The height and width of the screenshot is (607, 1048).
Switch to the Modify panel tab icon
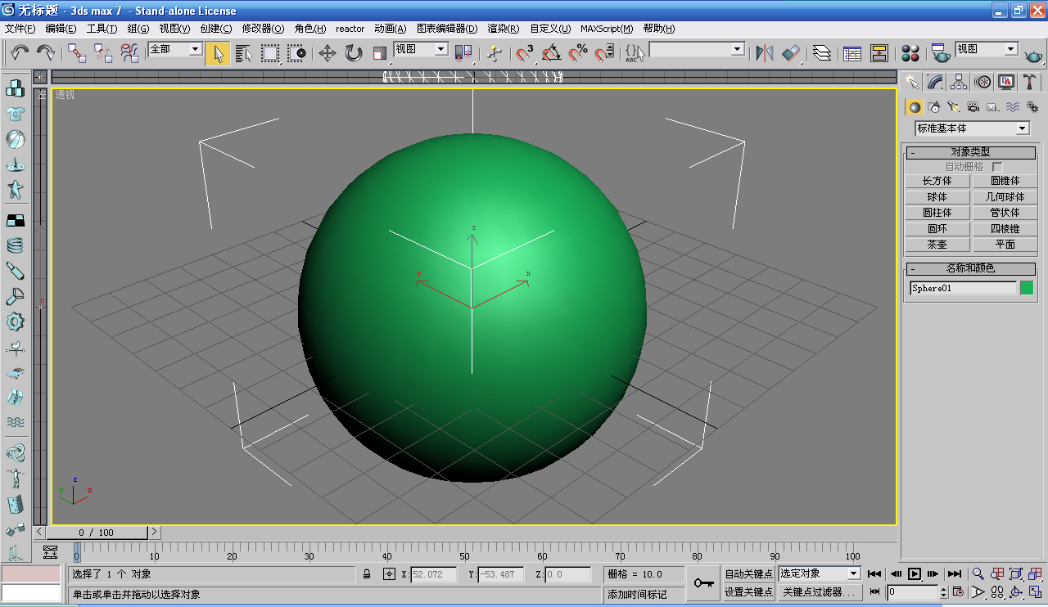935,82
